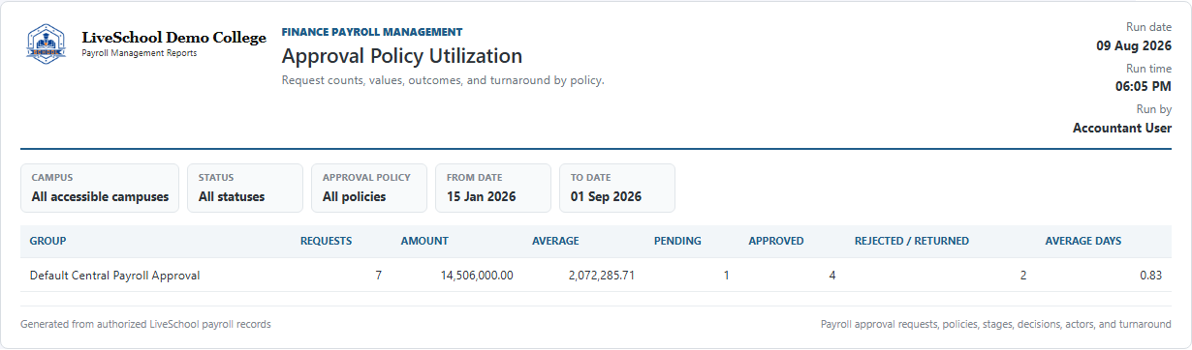Click the Generated from authorized records footer note
The image size is (1192, 350).
point(145,324)
